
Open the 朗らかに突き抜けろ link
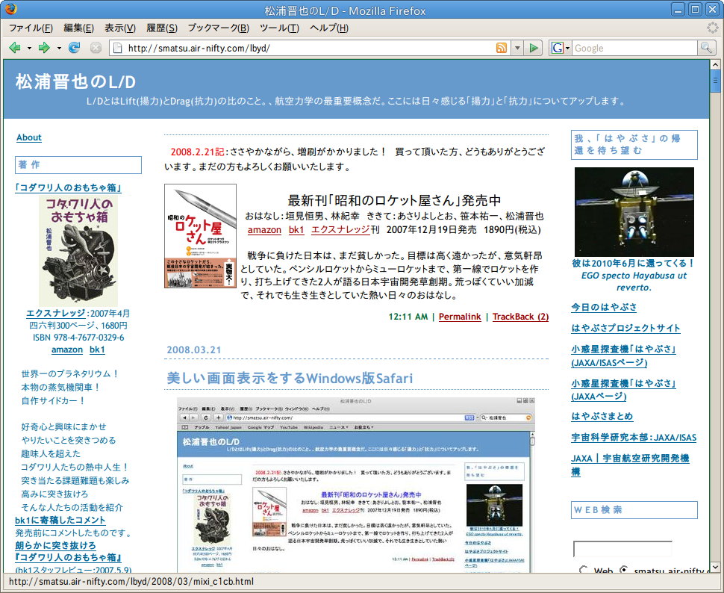(x=55, y=545)
